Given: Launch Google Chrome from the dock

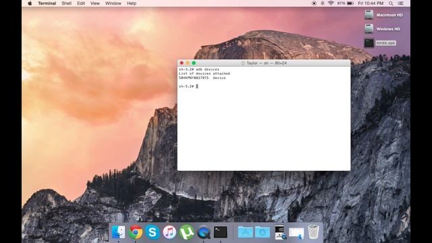Looking at the screenshot, I should click(136, 232).
